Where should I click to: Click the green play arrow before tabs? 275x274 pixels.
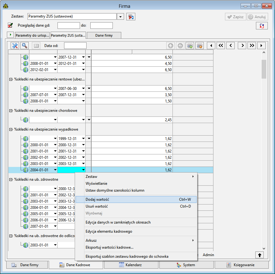click(x=10, y=35)
